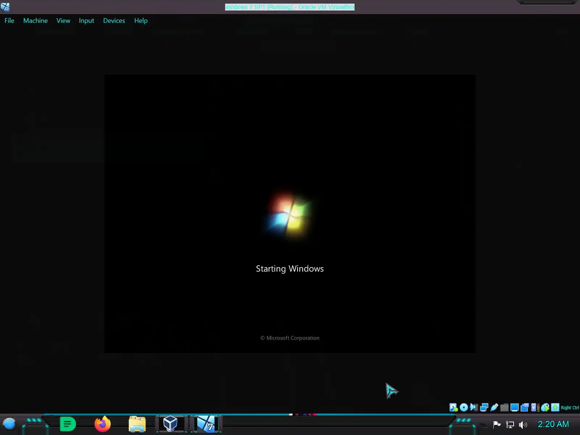Click the network adapters status icon
The height and width of the screenshot is (435, 580).
[484, 407]
